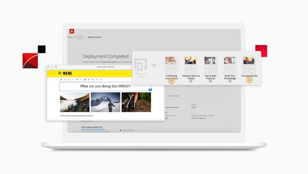Click the Layout icon in component toolbar

click(x=96, y=80)
